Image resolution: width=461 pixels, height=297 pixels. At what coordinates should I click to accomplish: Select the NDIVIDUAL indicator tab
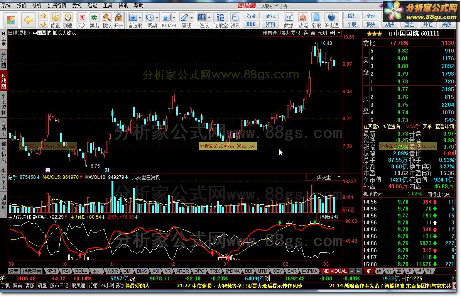coord(334,271)
